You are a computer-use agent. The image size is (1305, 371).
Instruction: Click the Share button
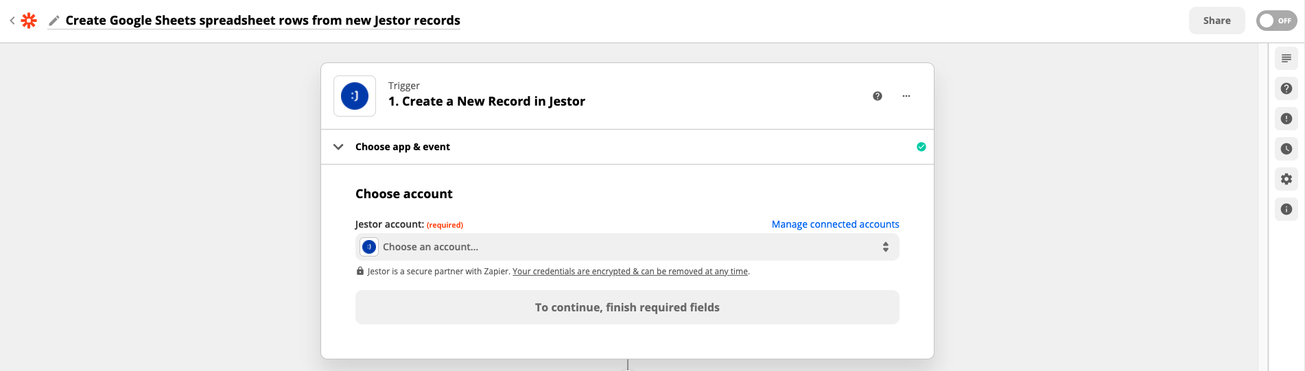tap(1216, 21)
